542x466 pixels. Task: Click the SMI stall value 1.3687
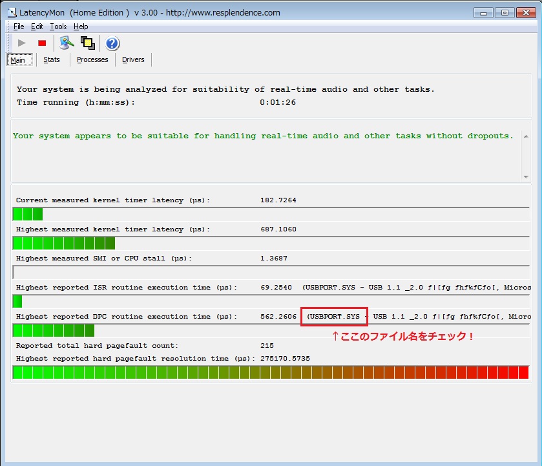pyautogui.click(x=274, y=259)
